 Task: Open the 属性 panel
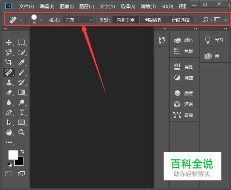[183, 67]
